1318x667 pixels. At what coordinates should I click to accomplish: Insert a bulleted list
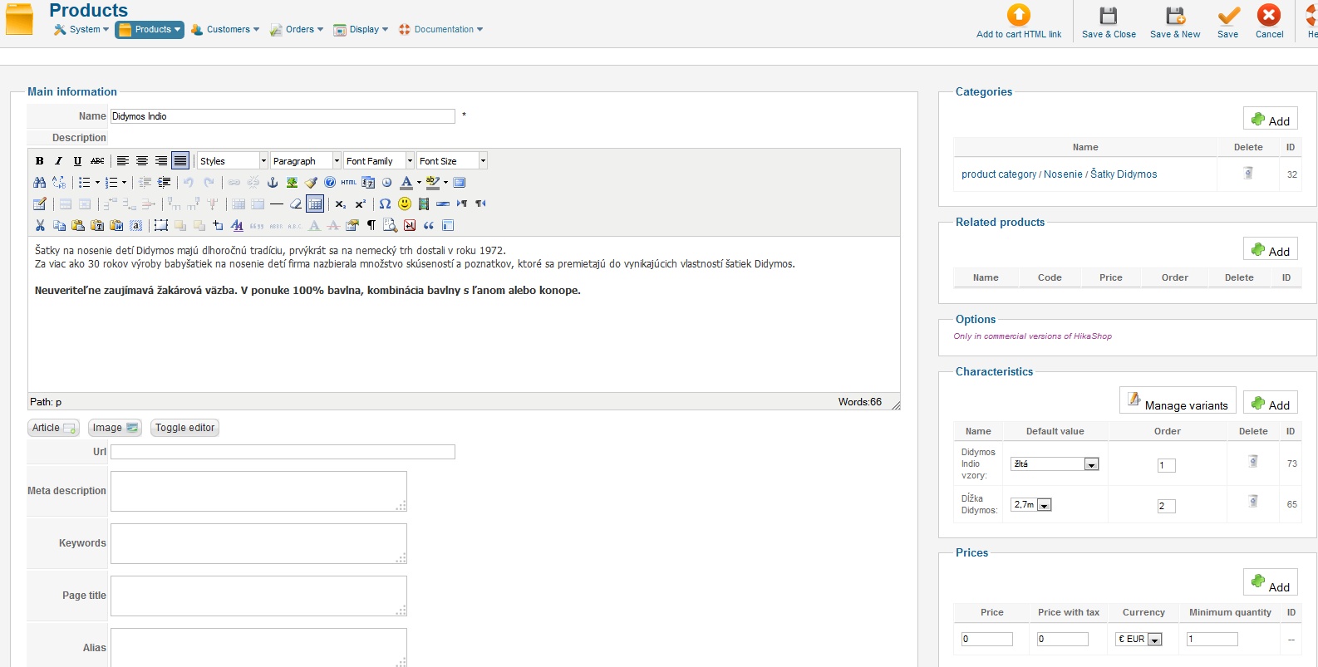(85, 183)
